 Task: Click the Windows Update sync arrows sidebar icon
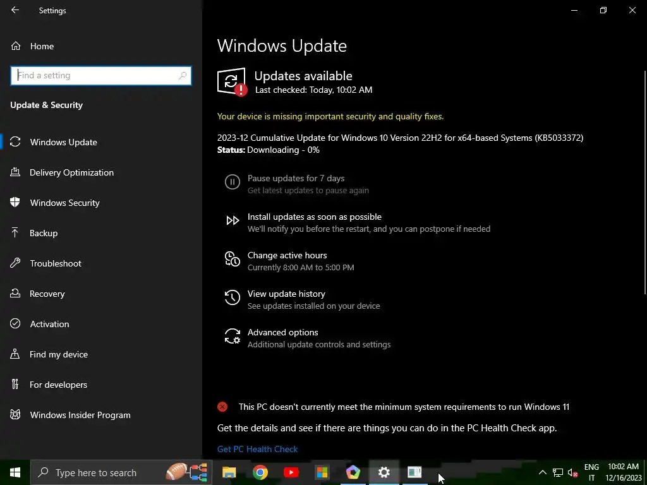(15, 142)
